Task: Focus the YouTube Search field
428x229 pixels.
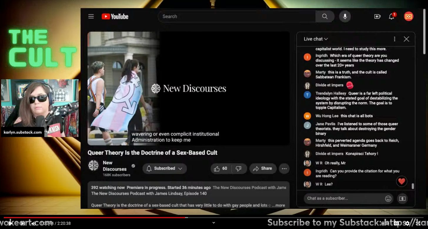Action: [237, 16]
